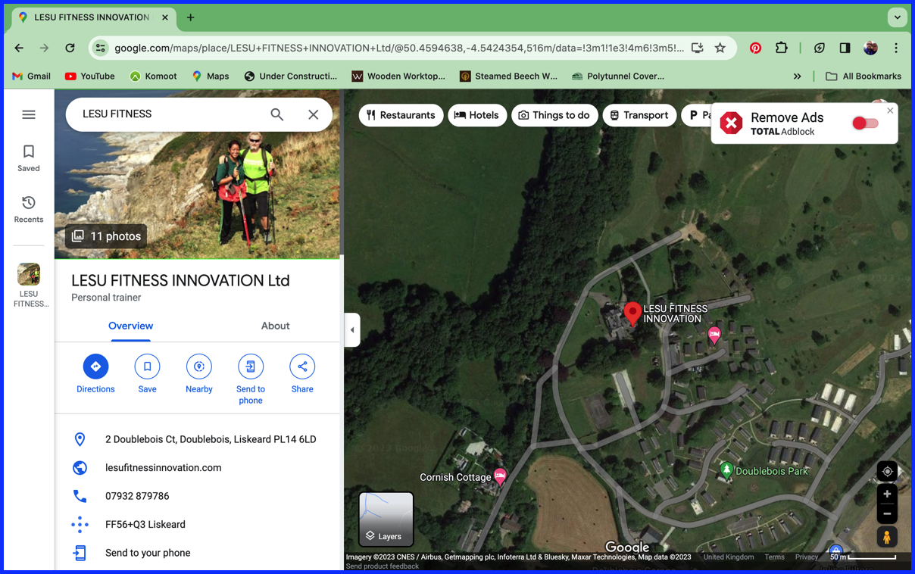Close the Total Adblock popup

(890, 111)
